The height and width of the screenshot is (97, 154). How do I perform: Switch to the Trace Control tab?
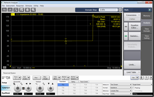84,82
